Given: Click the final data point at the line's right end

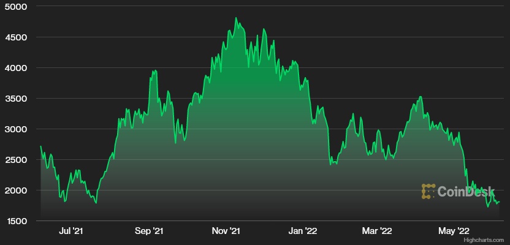Looking at the screenshot, I should click(x=500, y=202).
